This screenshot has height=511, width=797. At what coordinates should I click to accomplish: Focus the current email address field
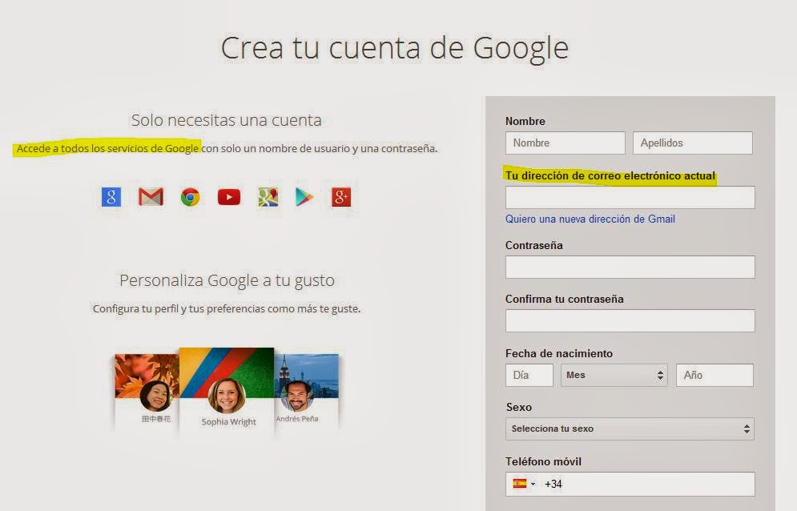630,197
